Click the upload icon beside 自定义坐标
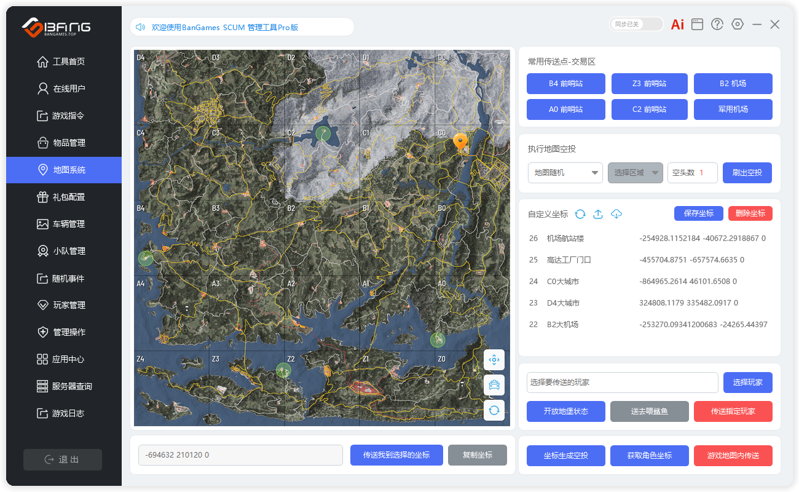Screen dimensions: 799x492 598,214
